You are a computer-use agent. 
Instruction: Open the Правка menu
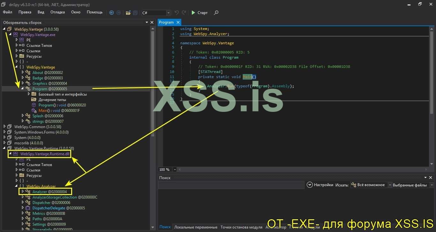pos(25,12)
